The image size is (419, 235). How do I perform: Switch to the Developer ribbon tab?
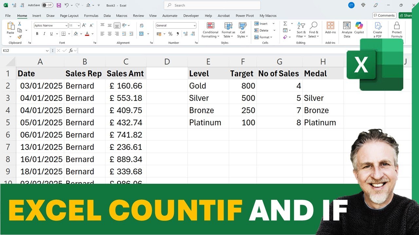(x=191, y=16)
